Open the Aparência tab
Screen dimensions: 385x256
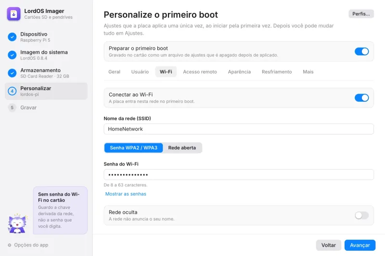(x=239, y=72)
